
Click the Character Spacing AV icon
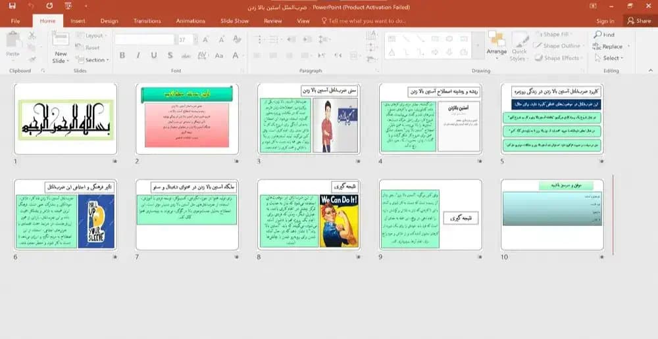tap(202, 55)
